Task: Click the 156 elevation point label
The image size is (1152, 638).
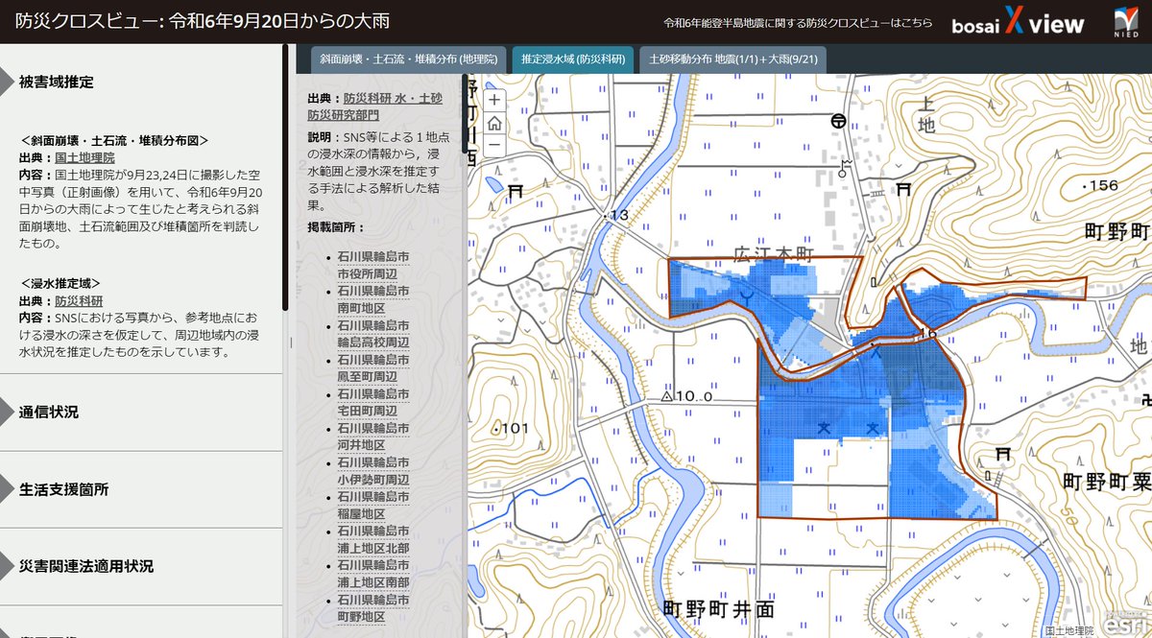Action: tap(1100, 185)
